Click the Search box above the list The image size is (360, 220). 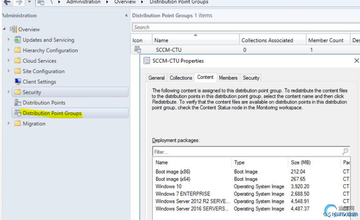point(246,27)
